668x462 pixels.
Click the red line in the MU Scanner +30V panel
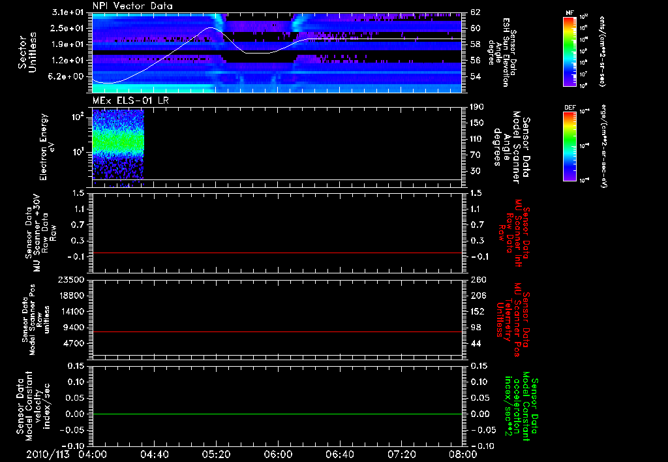pos(277,253)
